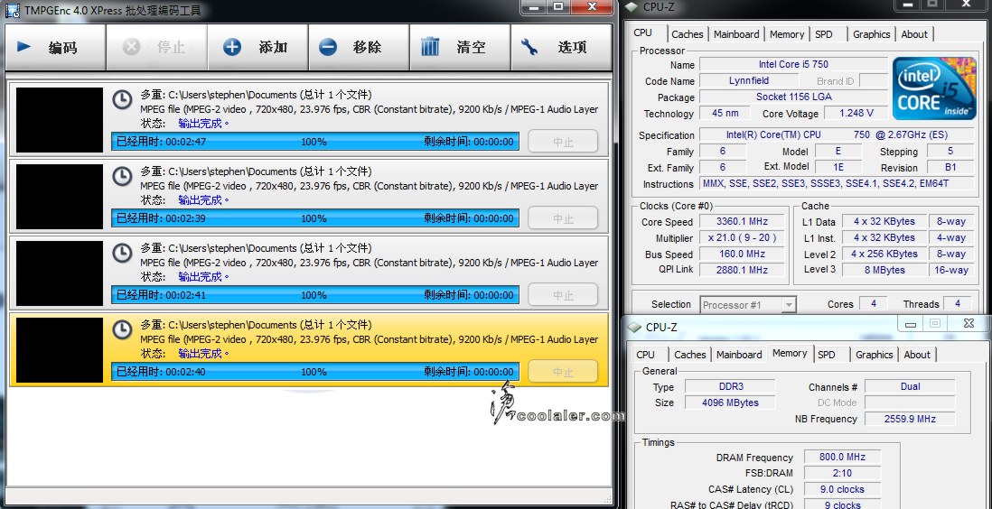Minimize the lower CPU-Z window

911,324
